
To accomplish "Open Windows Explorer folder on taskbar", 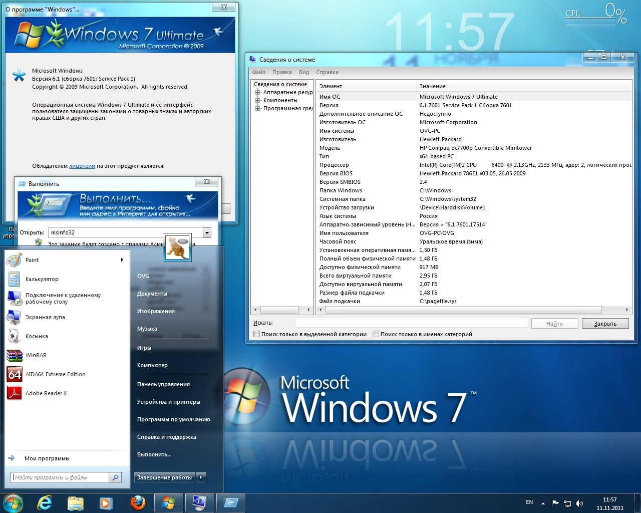I will pyautogui.click(x=76, y=503).
